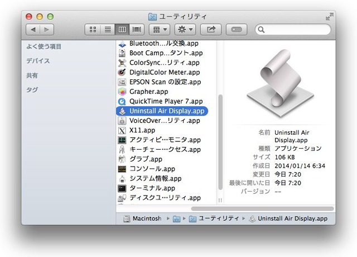Screen dimensions: 357x257
Task: Enter full screen with the corner arrows
Action: point(329,17)
